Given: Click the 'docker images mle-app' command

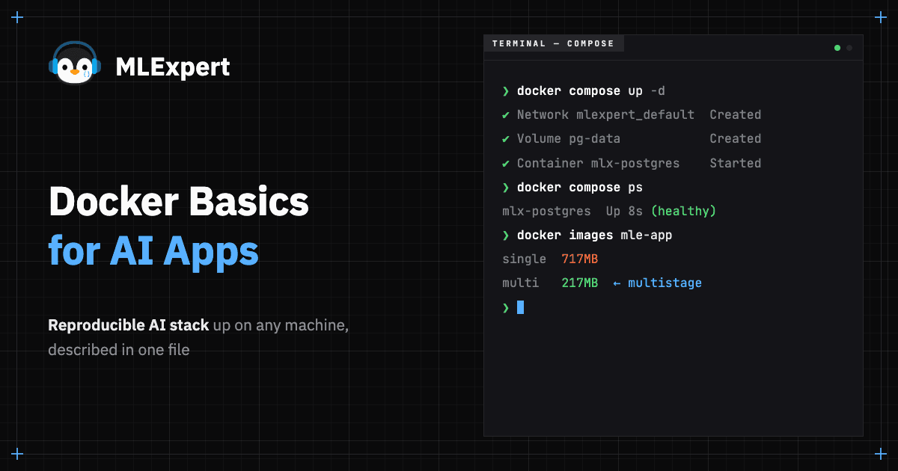Looking at the screenshot, I should 594,235.
